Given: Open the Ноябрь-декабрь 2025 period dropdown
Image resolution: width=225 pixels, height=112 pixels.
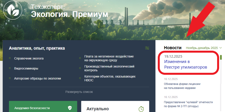Looking at the screenshot, I should click(204, 48).
